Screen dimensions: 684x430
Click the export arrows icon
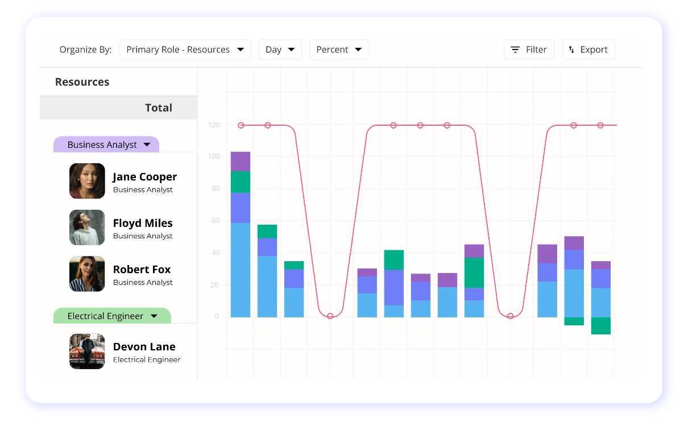click(571, 49)
